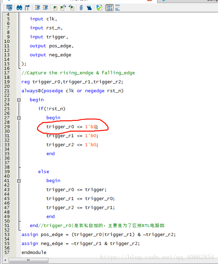
Task: Find matching delimiter braces icon
Action: click(27, 8)
